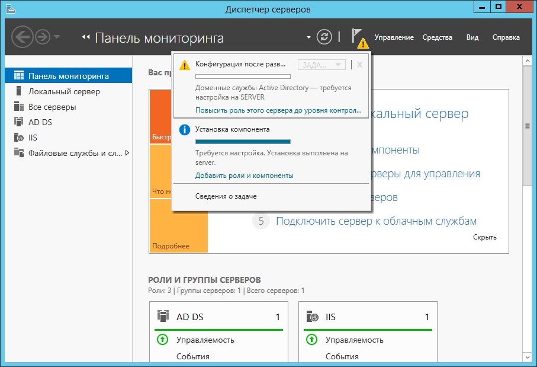Click the vertical scrollbar down arrow
Viewport: 537px width, 367px height.
(x=528, y=357)
